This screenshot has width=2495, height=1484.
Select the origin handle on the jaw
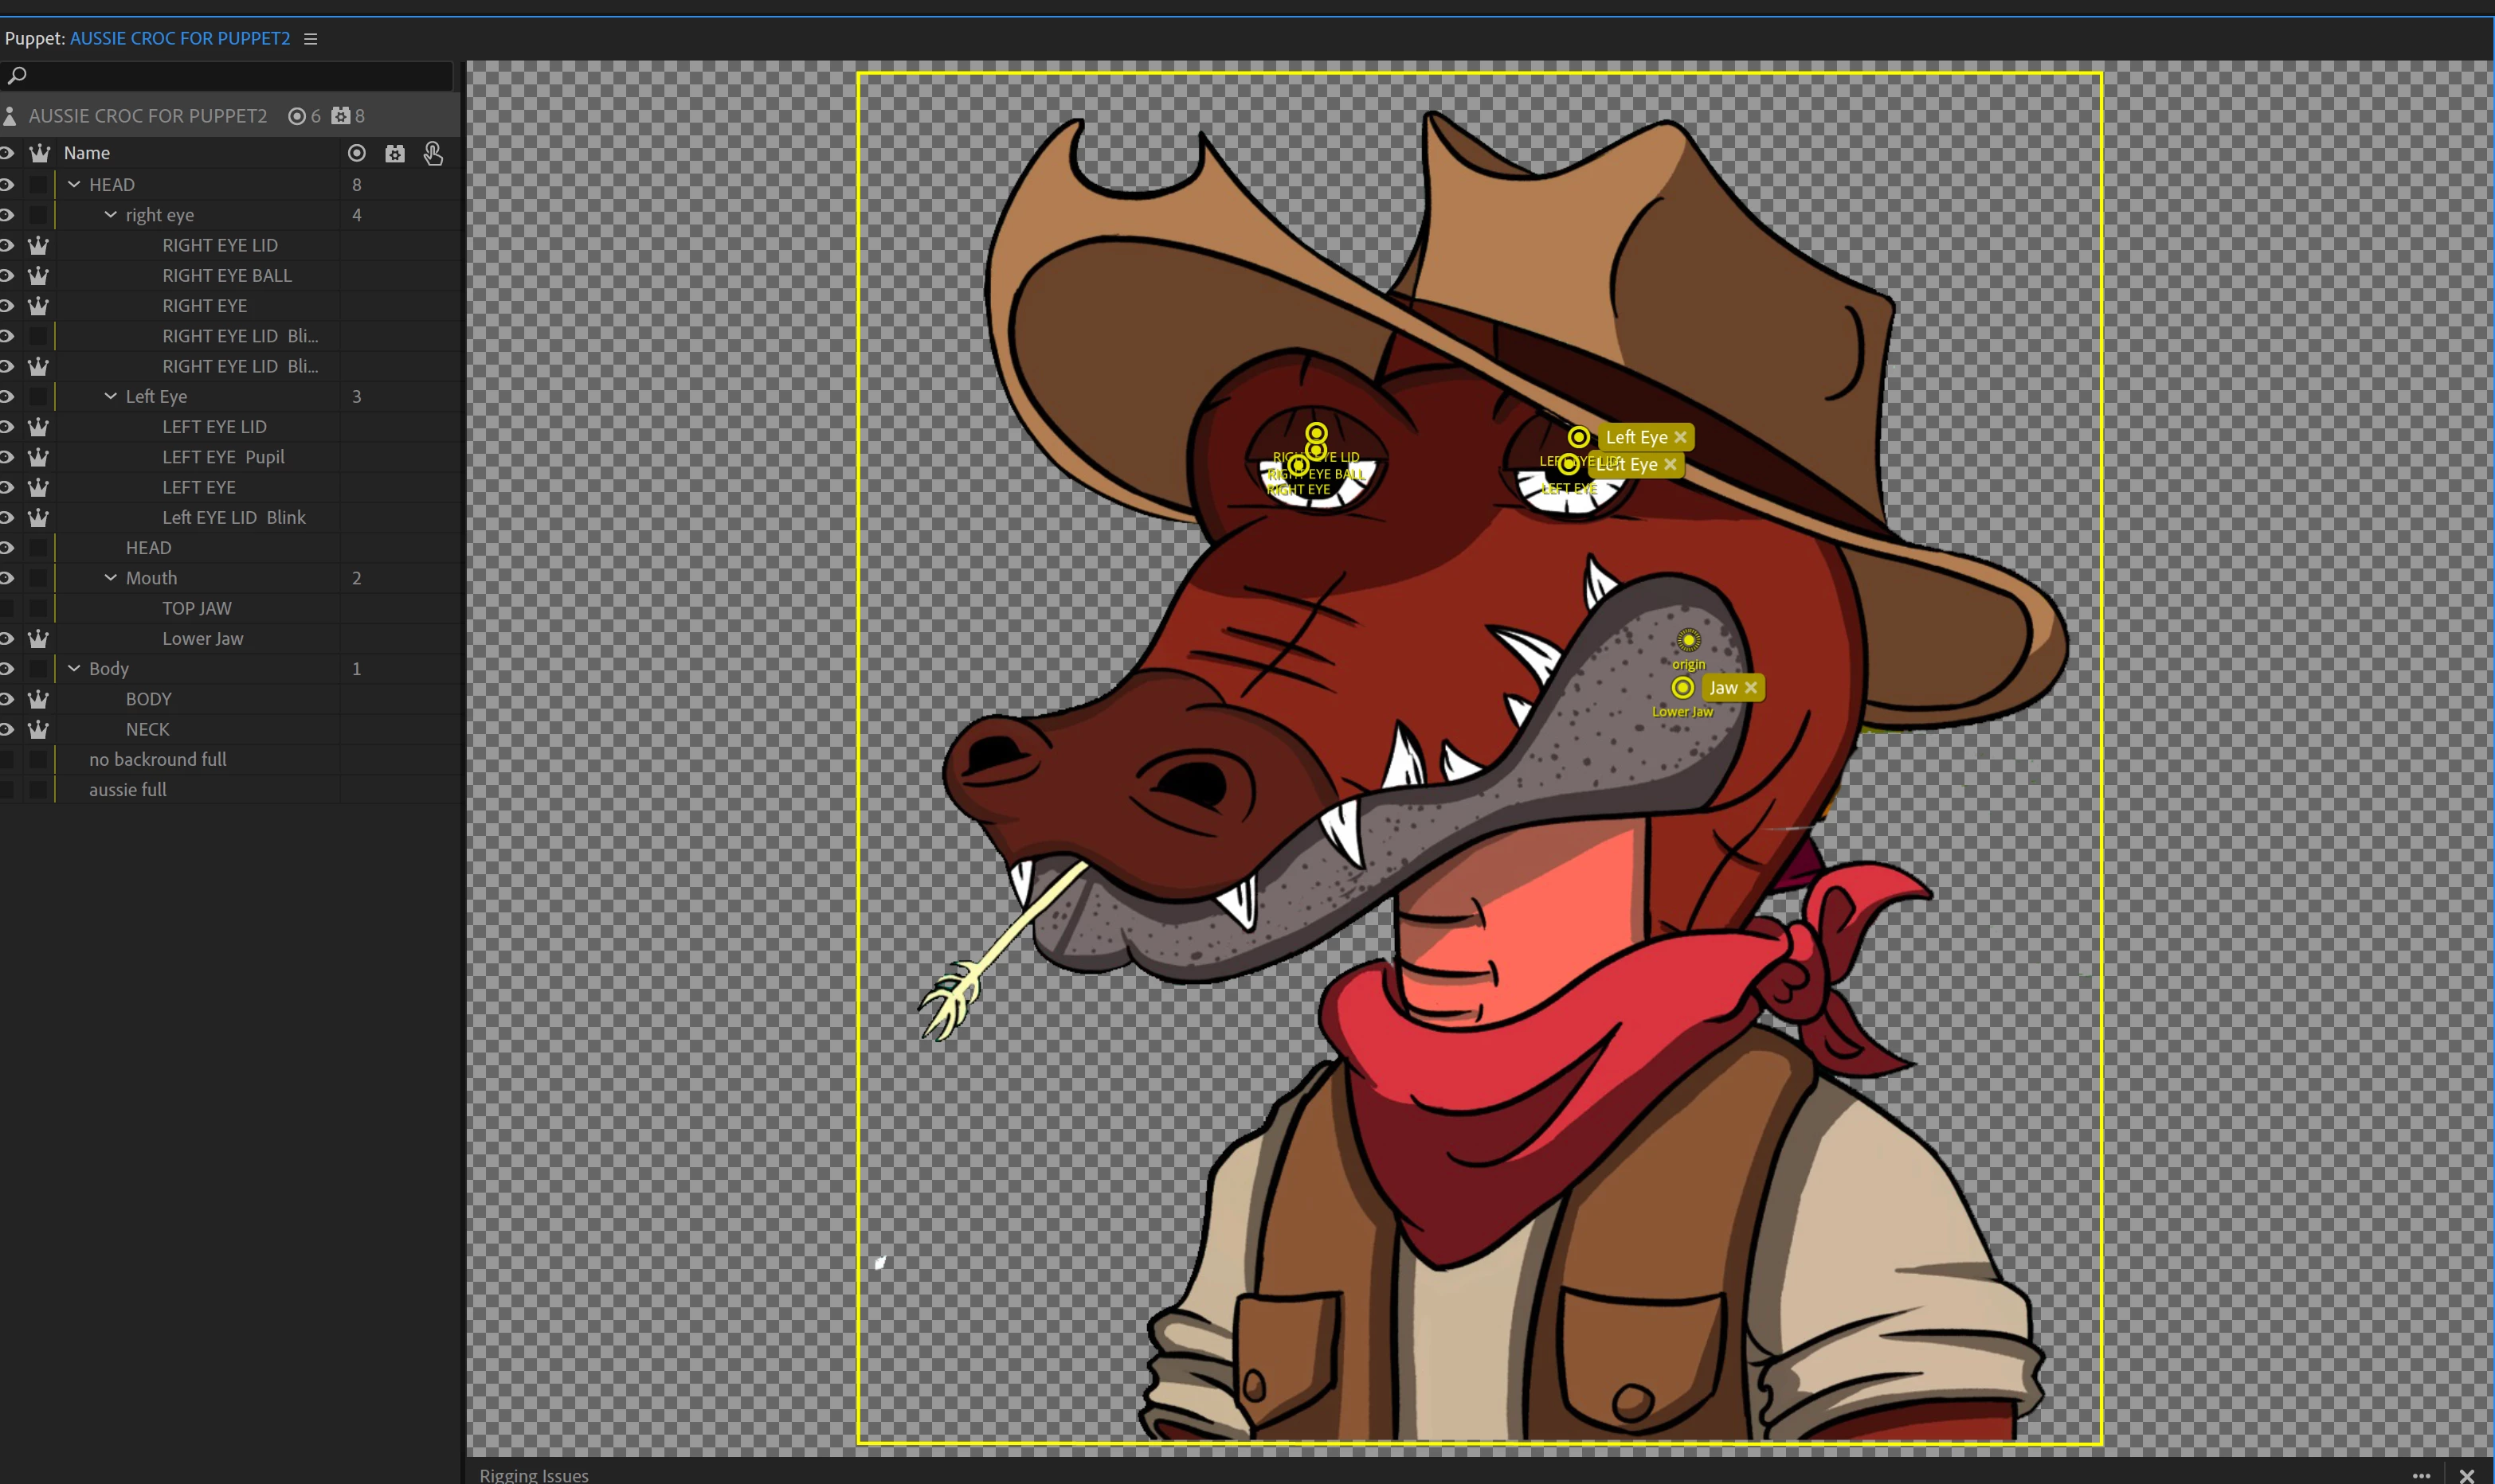[x=1689, y=640]
